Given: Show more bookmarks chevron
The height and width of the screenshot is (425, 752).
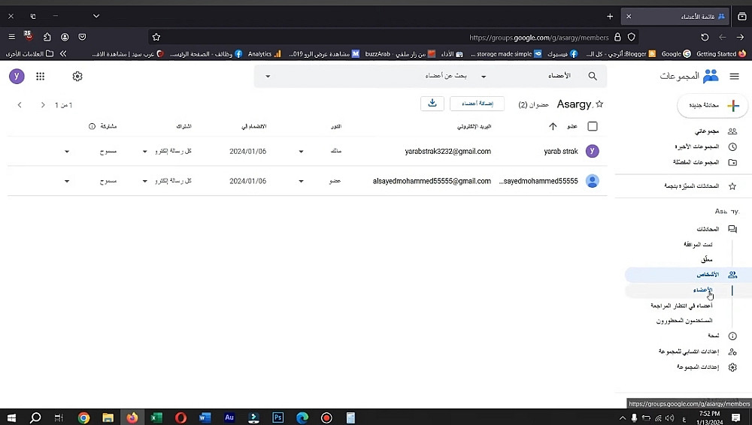Looking at the screenshot, I should click(63, 53).
